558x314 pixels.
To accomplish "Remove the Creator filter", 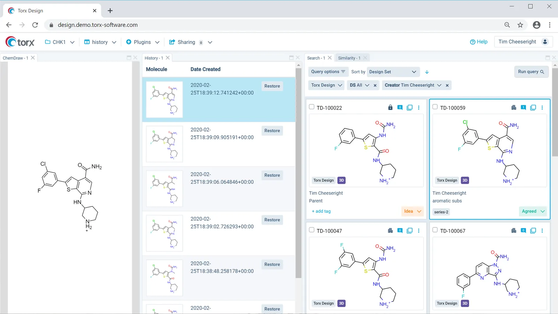I will coord(447,85).
